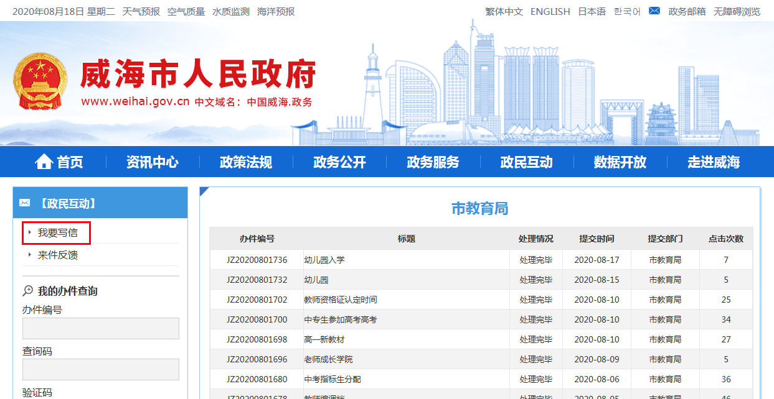The height and width of the screenshot is (399, 774).
Task: Select the 来件反馈 sidebar link
Action: [x=58, y=255]
